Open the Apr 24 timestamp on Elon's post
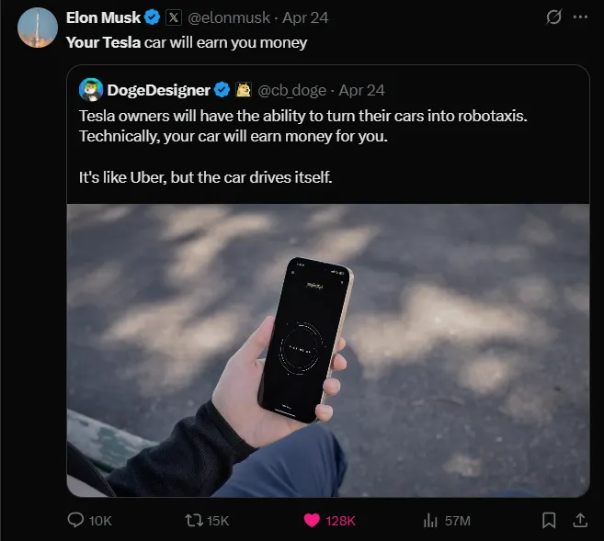The height and width of the screenshot is (541, 604). (x=306, y=17)
